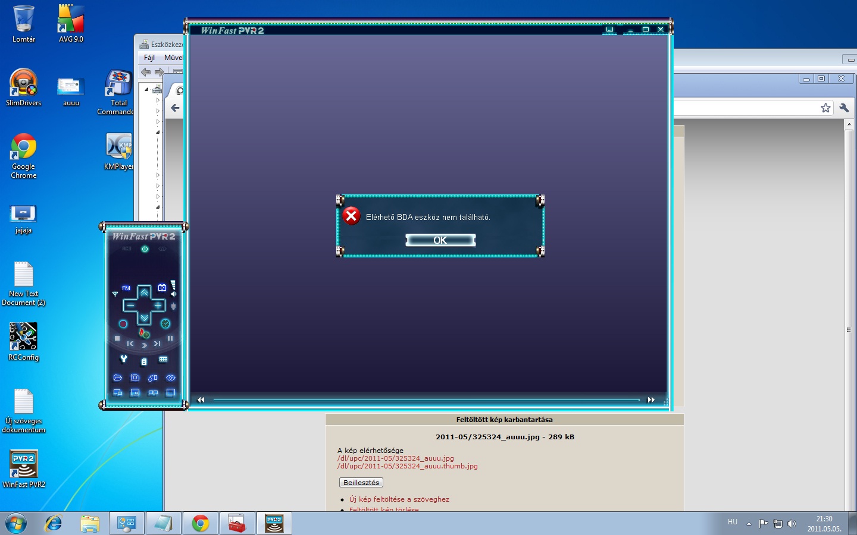Take a snapshot with camera icon
The width and height of the screenshot is (857, 535).
(135, 377)
